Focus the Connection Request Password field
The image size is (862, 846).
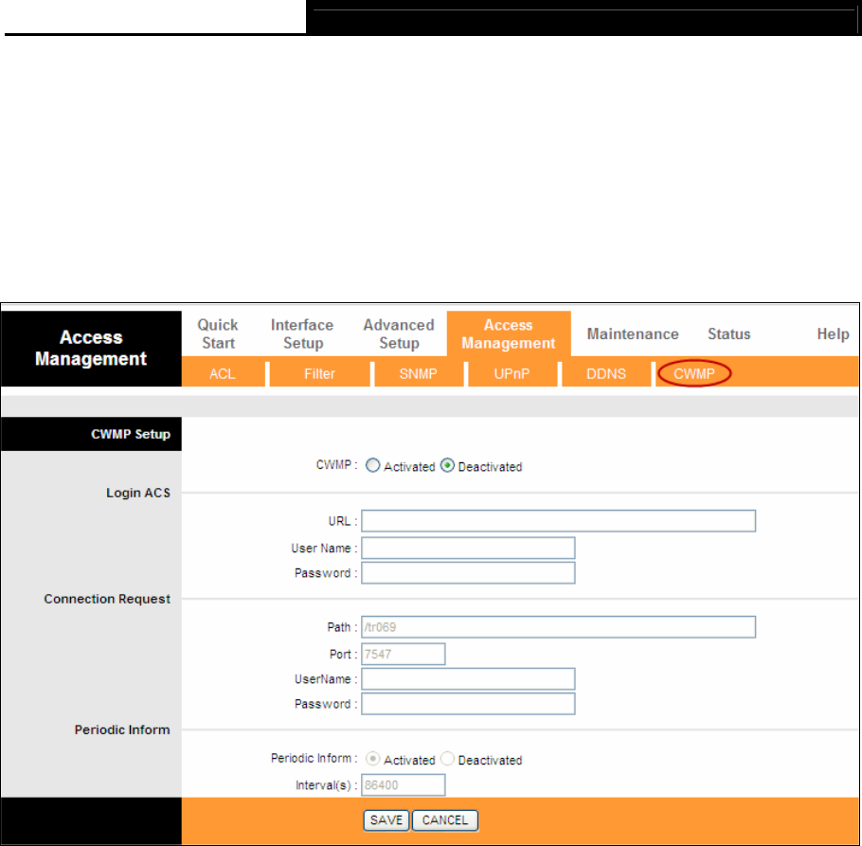(x=468, y=704)
